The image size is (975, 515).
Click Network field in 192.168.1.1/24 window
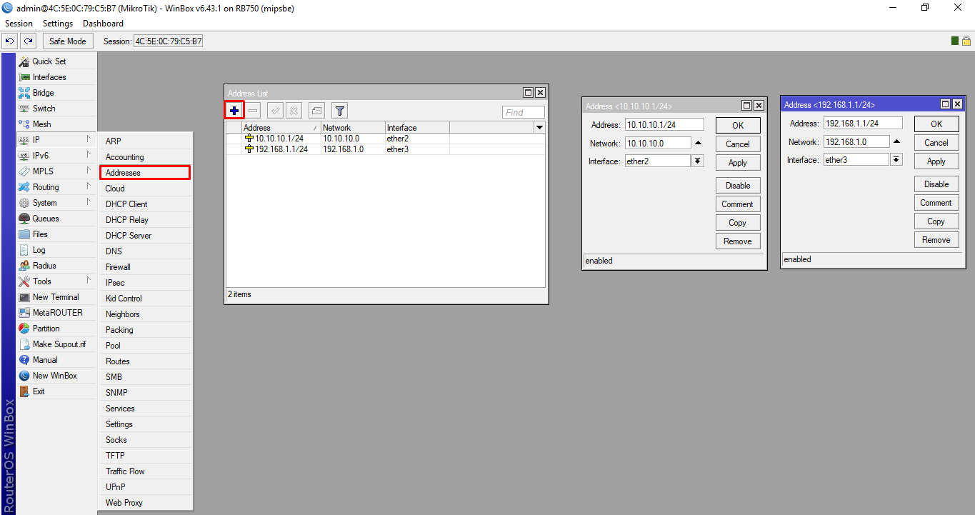856,141
